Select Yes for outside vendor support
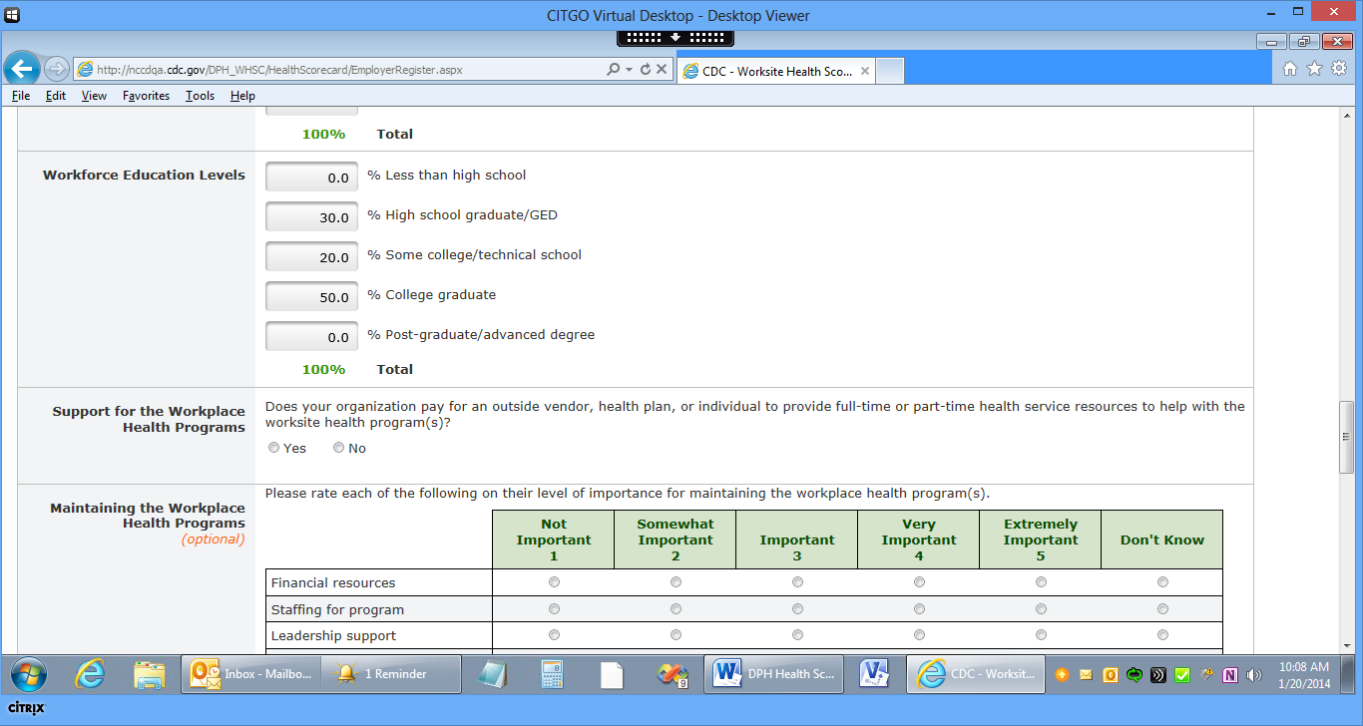The image size is (1363, 726). tap(274, 448)
